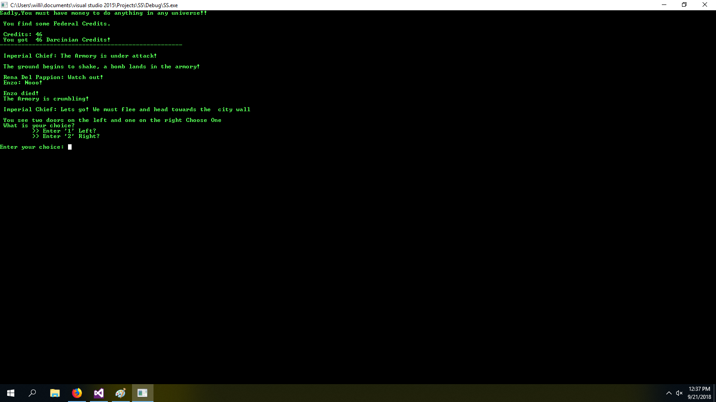Screen dimensions: 716x402
Task: Open the clock and date flyout
Action: (x=699, y=393)
